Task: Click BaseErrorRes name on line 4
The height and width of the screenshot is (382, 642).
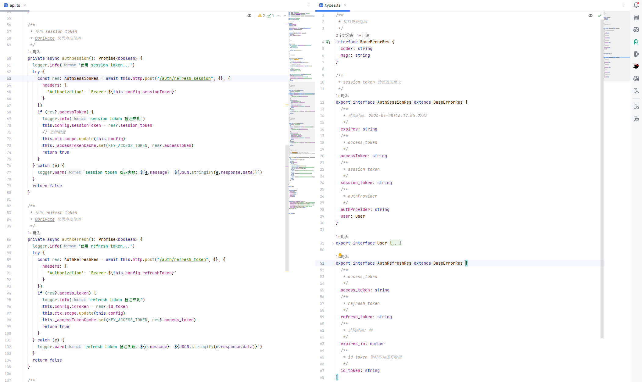Action: [x=375, y=42]
